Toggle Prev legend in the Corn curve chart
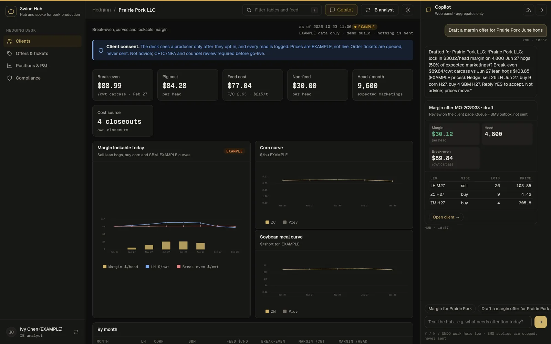This screenshot has width=551, height=344. [290, 223]
